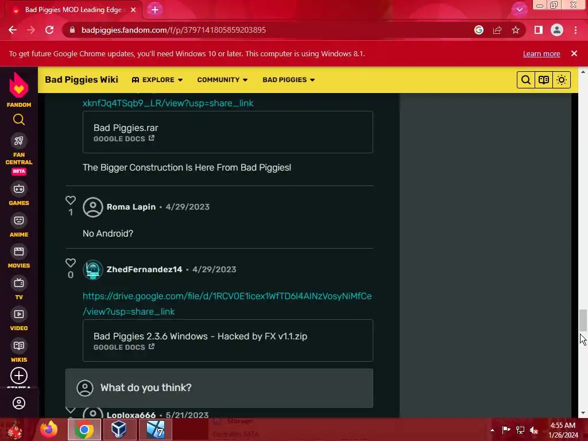Open Fan Central rocket icon
This screenshot has height=441, width=588.
coord(19,141)
